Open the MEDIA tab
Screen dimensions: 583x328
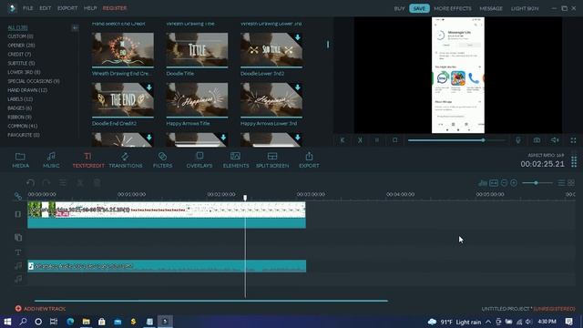point(20,160)
